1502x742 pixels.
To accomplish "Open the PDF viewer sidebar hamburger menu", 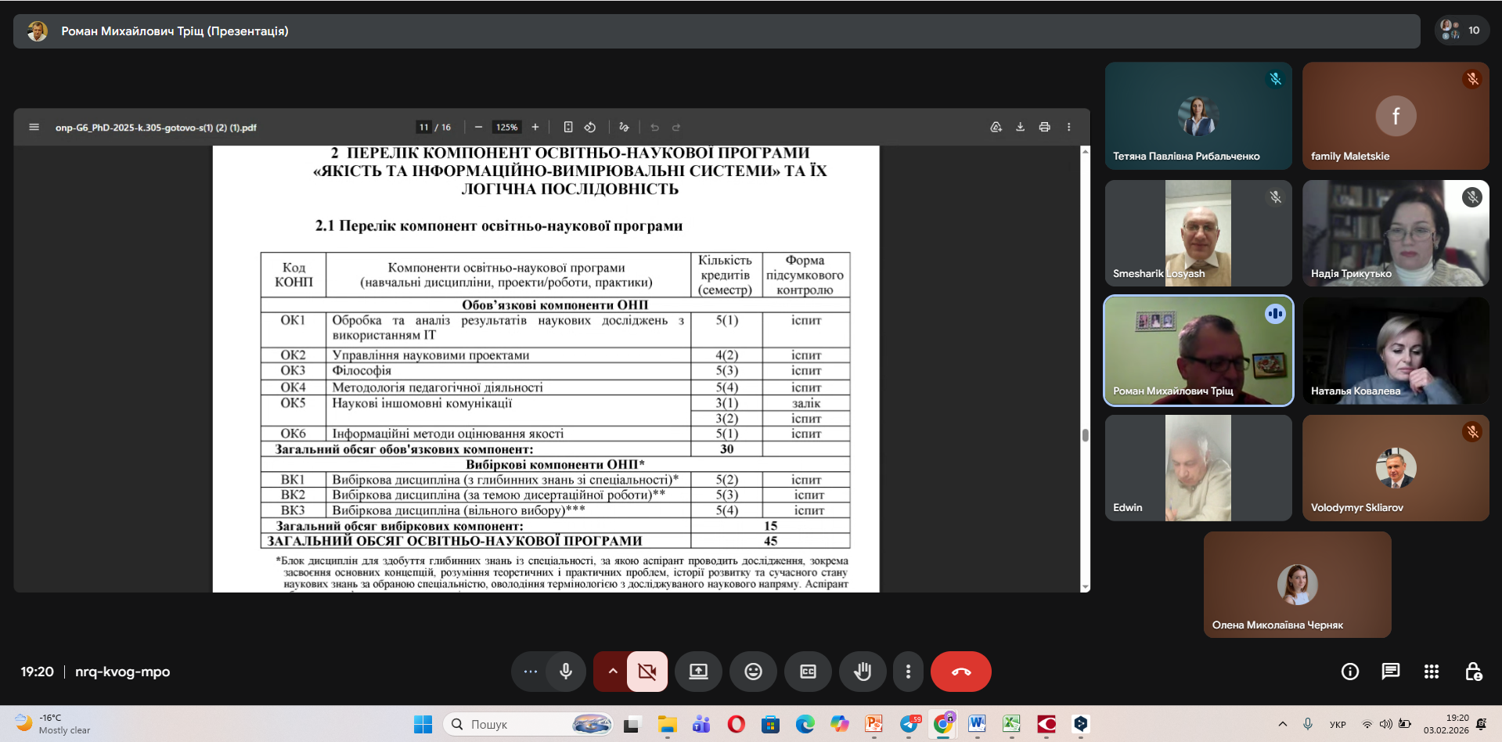I will click(x=34, y=127).
